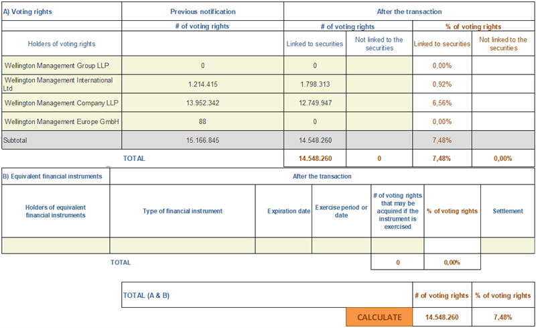The height and width of the screenshot is (328, 536).
Task: Click the Subtotal previous notification cell 15.166.845
Action: pos(203,140)
